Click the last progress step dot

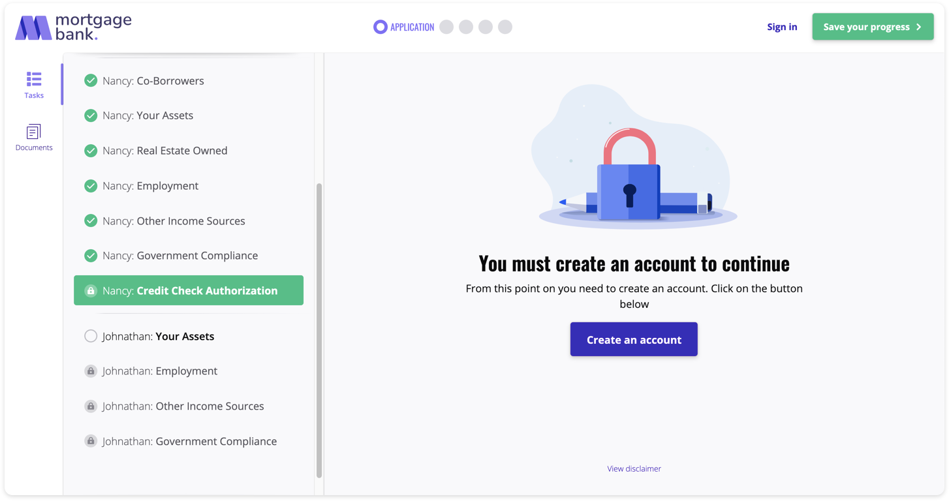pyautogui.click(x=505, y=27)
